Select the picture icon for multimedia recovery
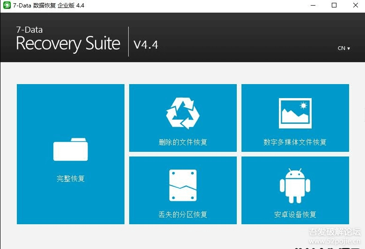365x249 pixels. 295,113
